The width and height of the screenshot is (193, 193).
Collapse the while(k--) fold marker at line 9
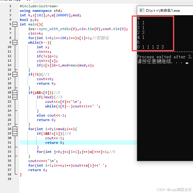coord(15,42)
